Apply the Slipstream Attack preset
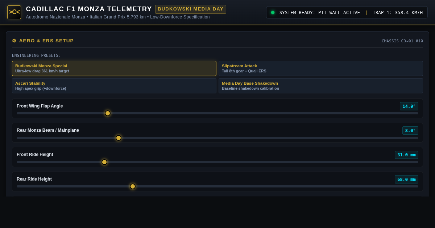The height and width of the screenshot is (228, 435). pyautogui.click(x=321, y=68)
